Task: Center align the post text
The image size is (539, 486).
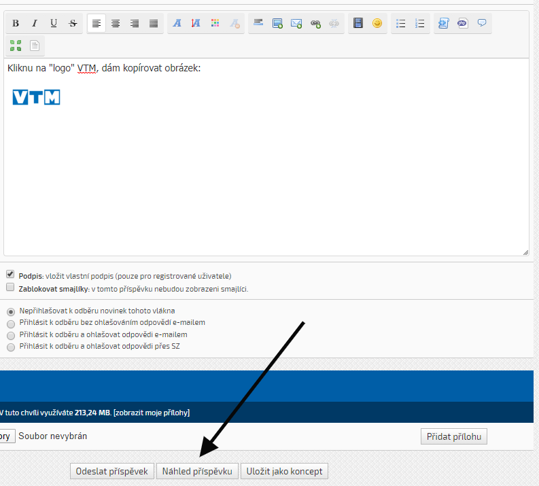Action: pyautogui.click(x=116, y=24)
